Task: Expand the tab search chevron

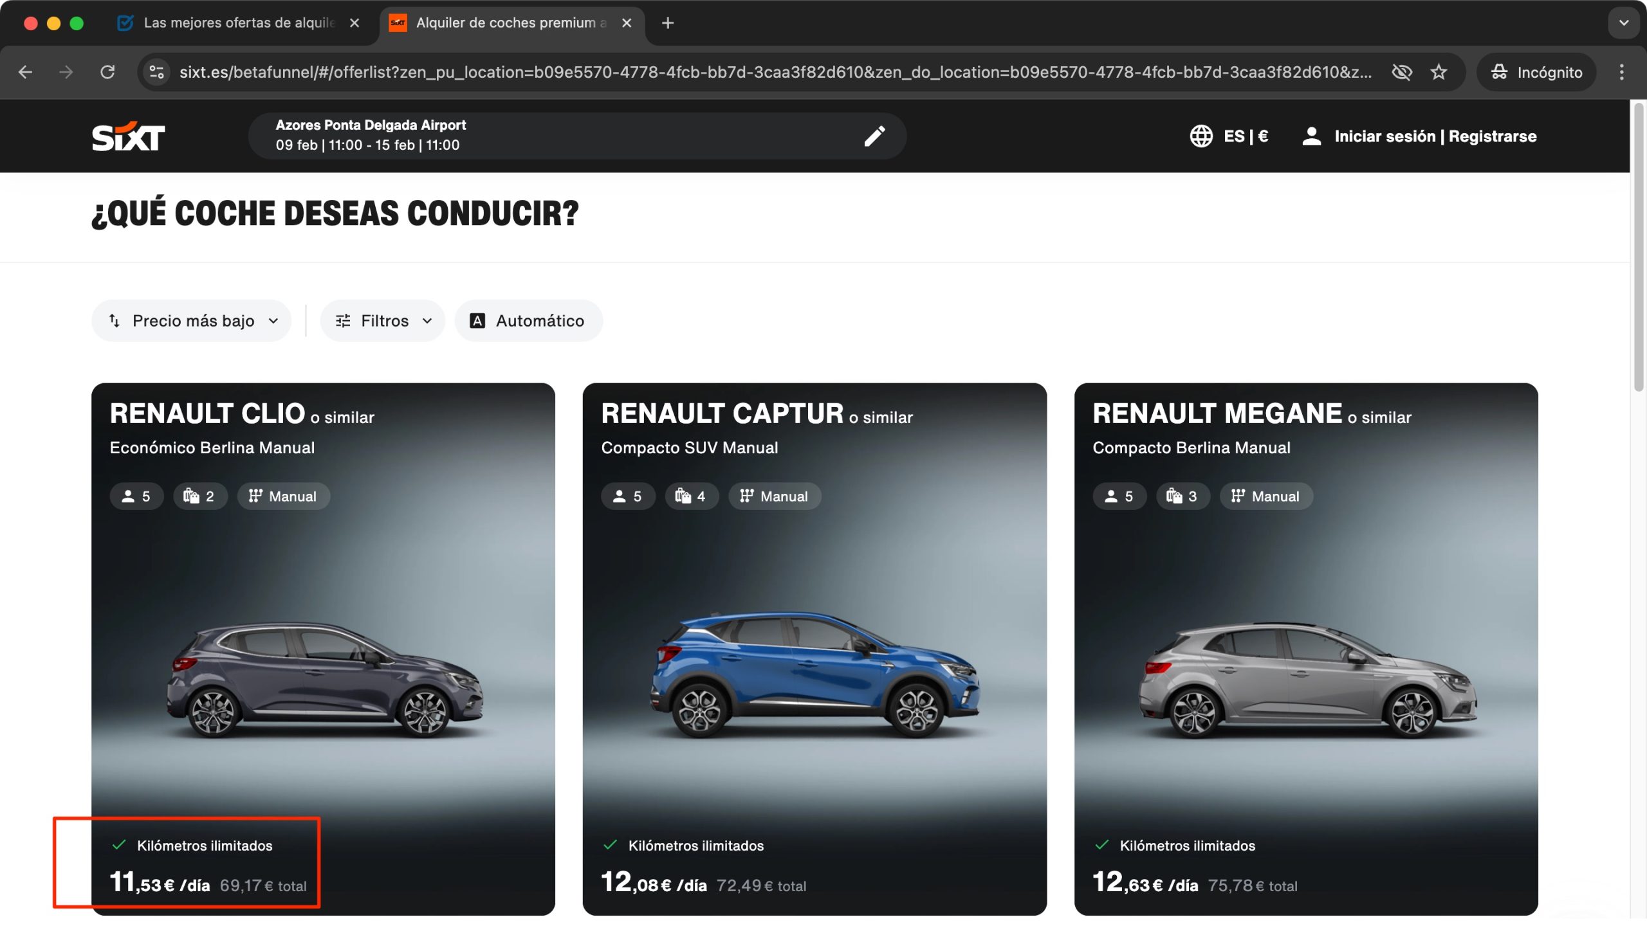Action: click(x=1623, y=23)
